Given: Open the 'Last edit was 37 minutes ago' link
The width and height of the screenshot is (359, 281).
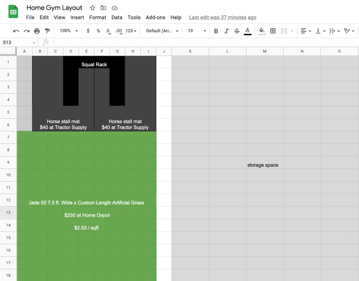Looking at the screenshot, I should 223,17.
